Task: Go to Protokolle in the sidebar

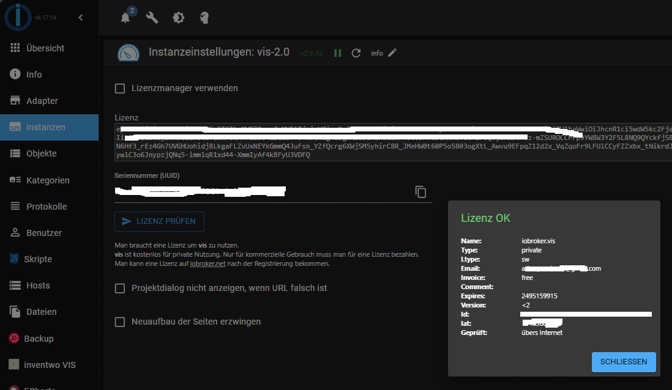Action: (47, 207)
